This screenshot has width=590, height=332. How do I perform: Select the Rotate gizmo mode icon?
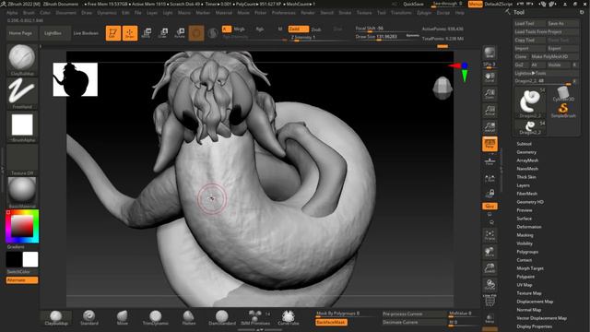point(180,33)
